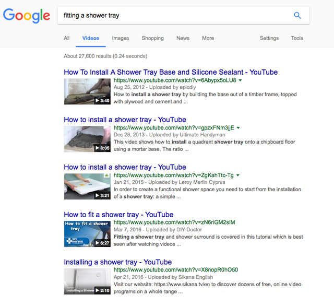Click the youtube.com/watch?v=gpzxFNm3jjE URL text
The height and width of the screenshot is (306, 334).
click(x=174, y=128)
